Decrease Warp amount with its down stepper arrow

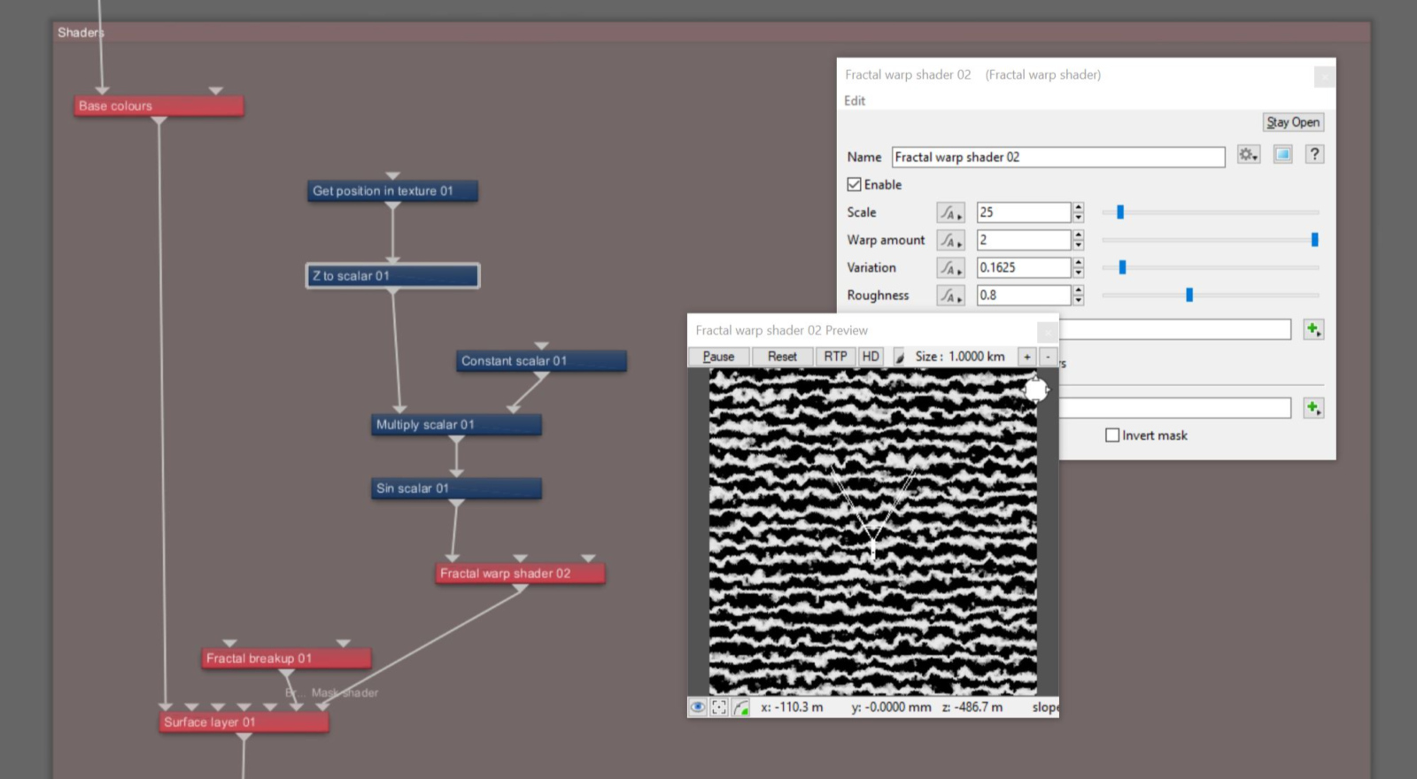(1078, 245)
